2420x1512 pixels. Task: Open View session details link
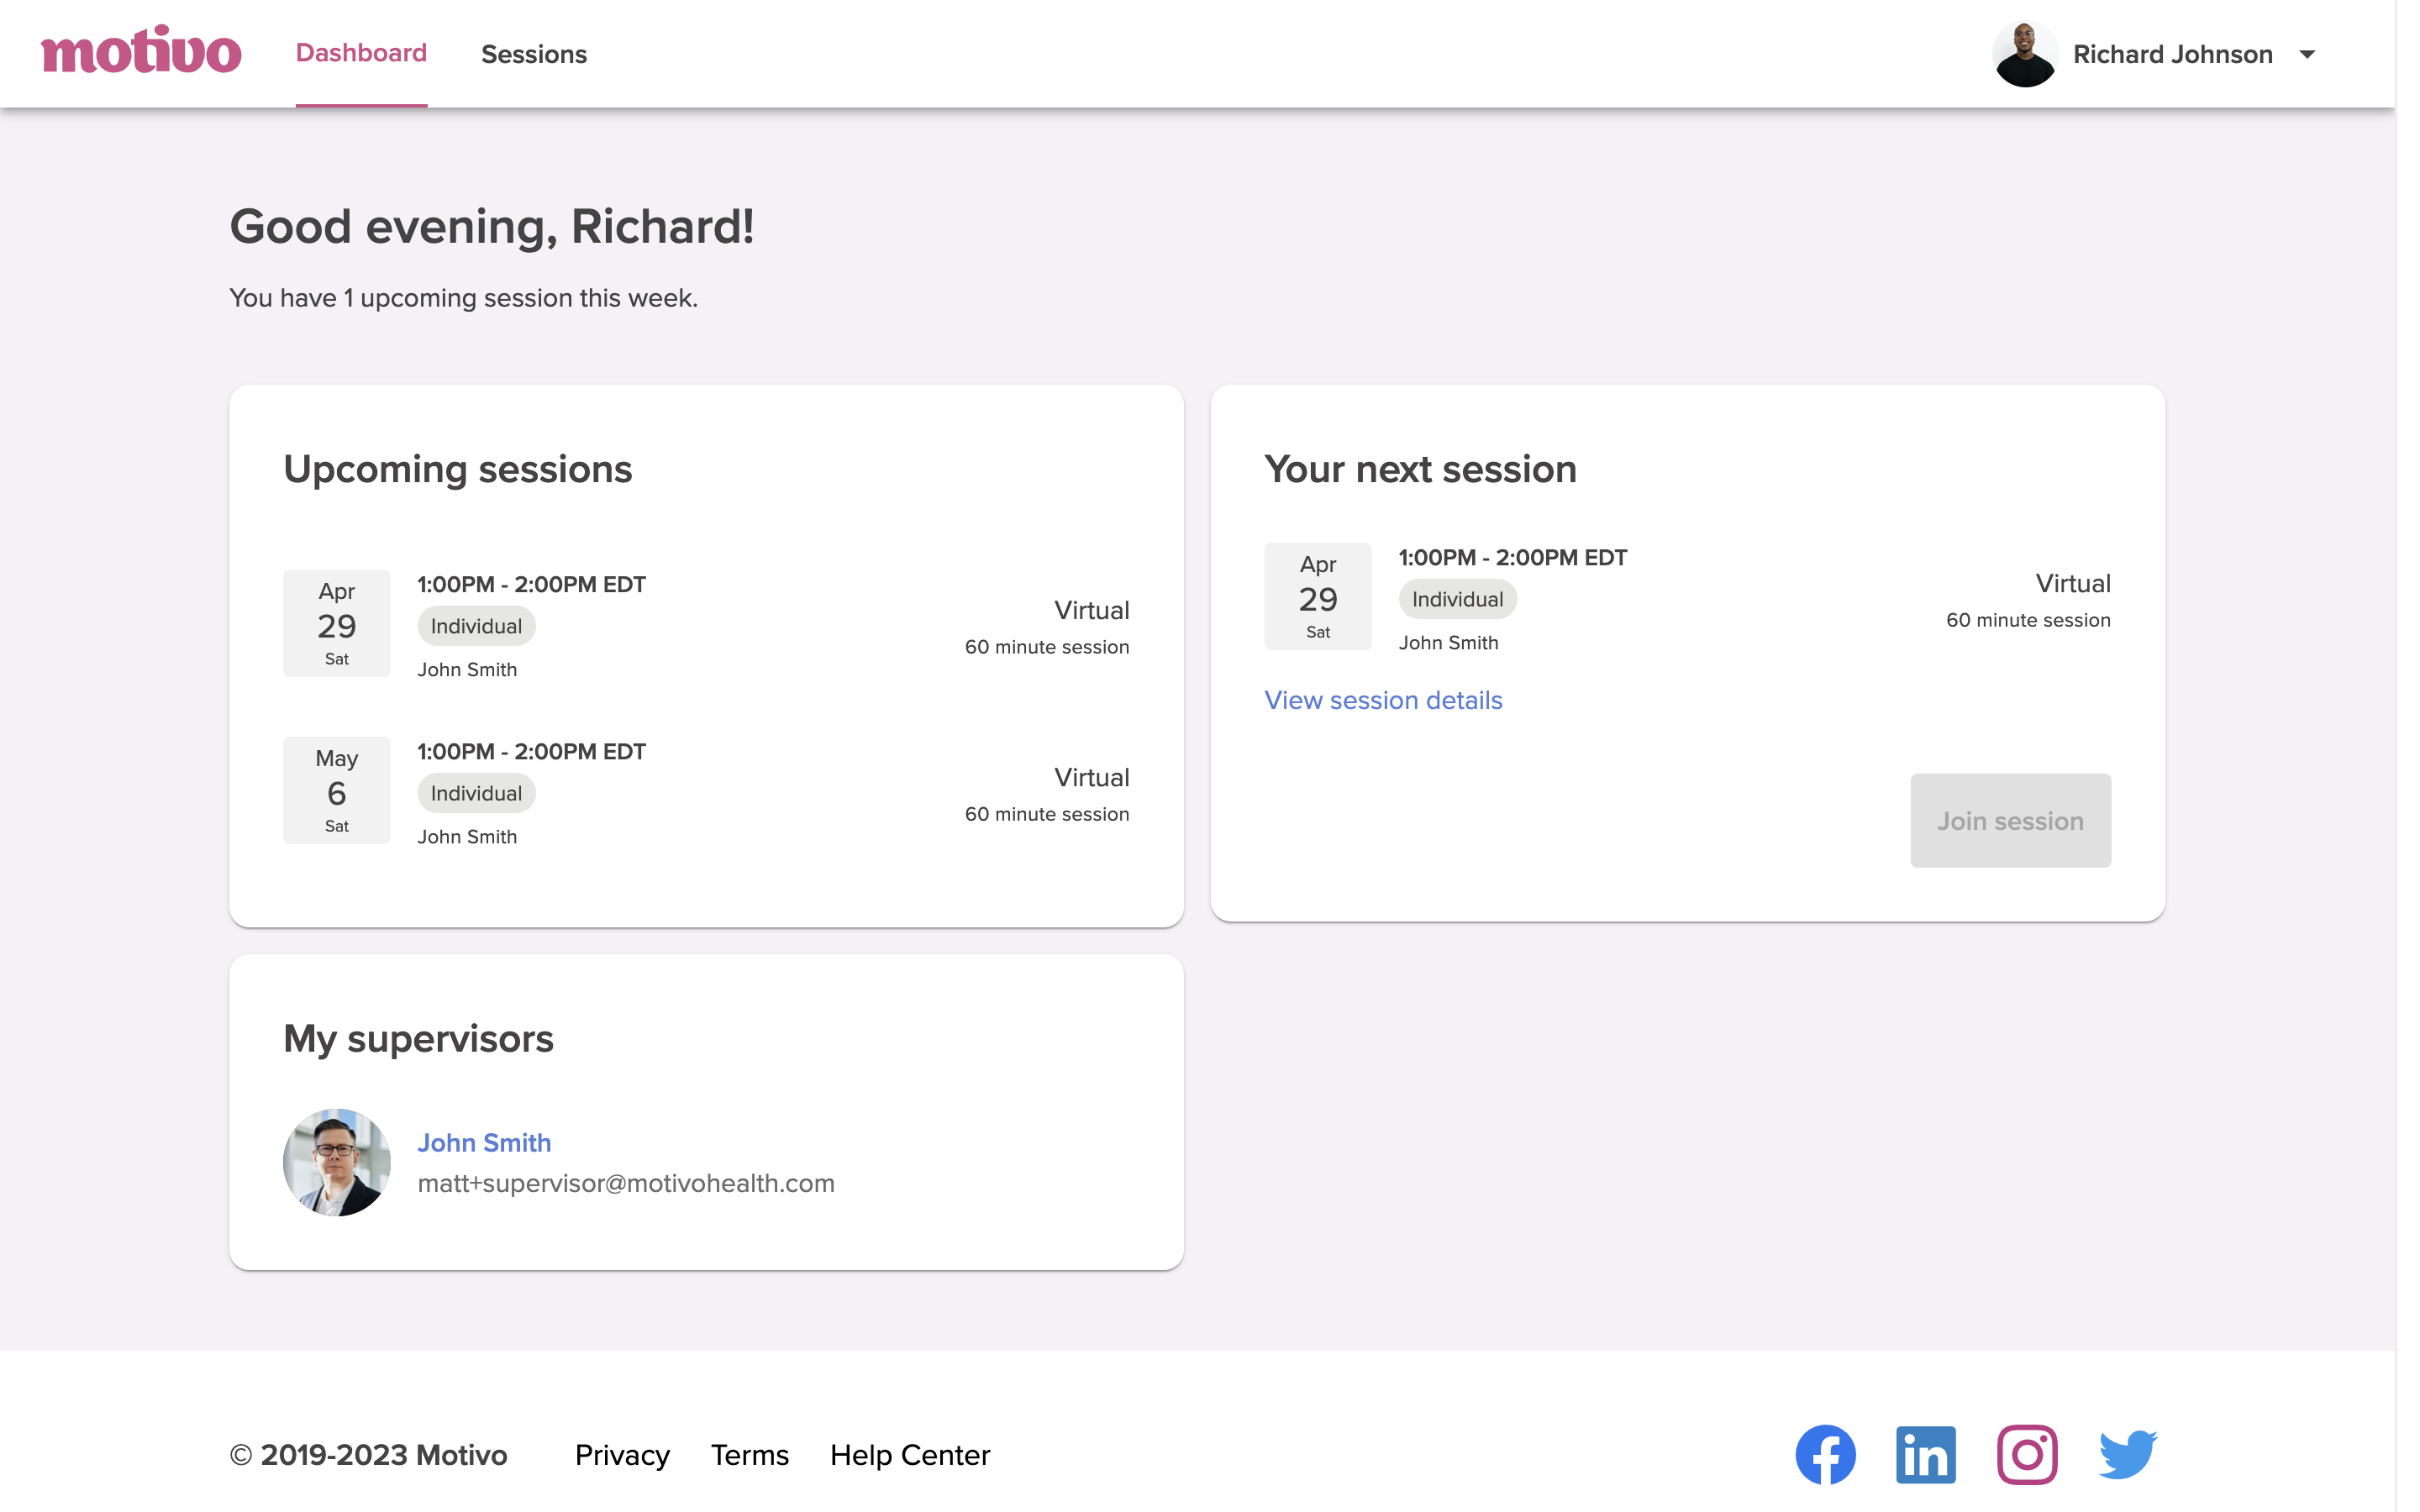point(1383,700)
